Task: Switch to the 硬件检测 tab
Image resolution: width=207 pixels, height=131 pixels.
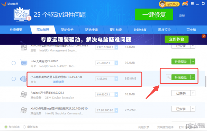Action: (116, 30)
